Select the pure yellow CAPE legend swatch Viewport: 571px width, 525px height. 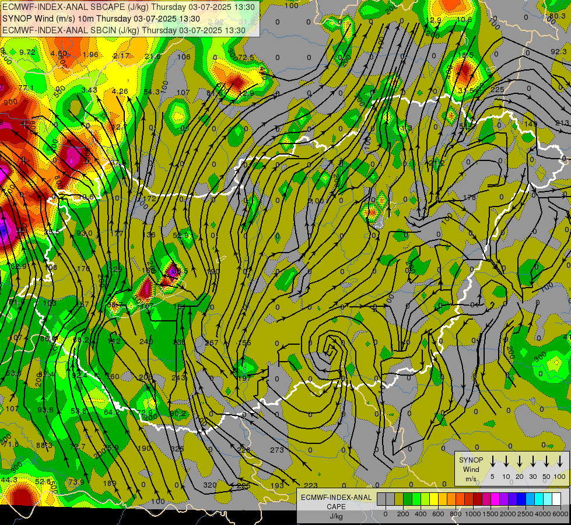(434, 499)
